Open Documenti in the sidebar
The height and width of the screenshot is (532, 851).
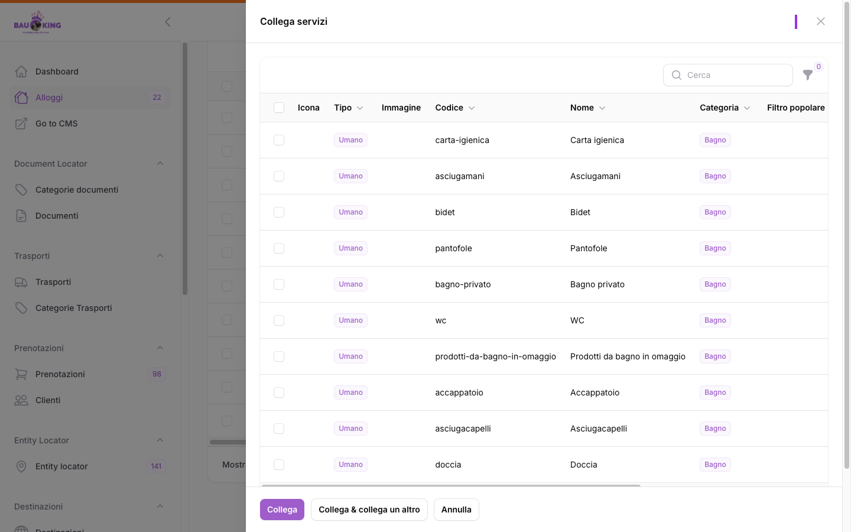[x=90, y=216]
